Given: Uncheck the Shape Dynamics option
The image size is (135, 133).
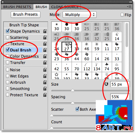Looking at the screenshot, I should pos(8,31).
